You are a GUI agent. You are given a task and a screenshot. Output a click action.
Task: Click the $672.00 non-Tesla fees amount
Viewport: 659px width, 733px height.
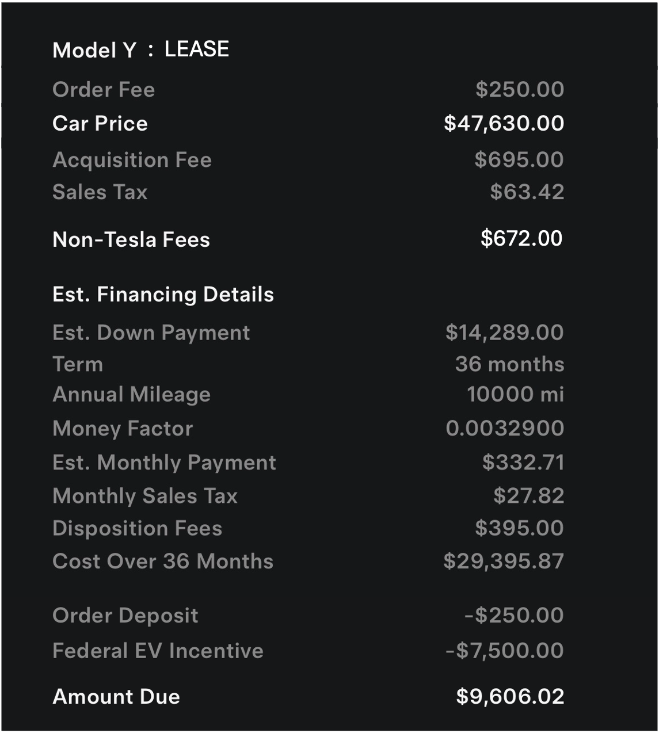click(521, 238)
